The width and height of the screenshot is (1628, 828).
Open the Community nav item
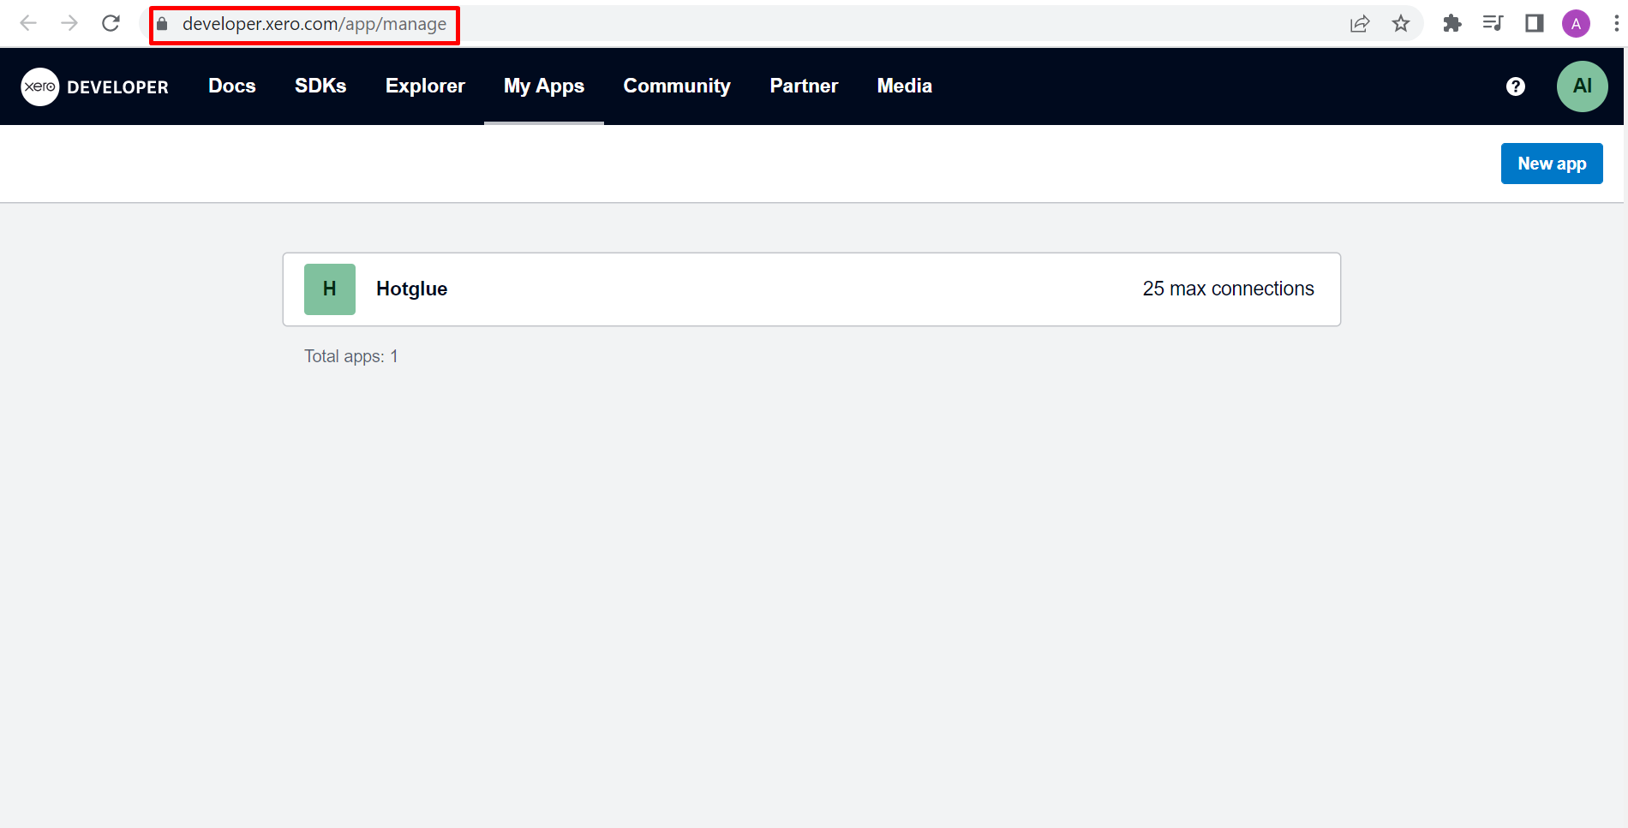(x=677, y=86)
